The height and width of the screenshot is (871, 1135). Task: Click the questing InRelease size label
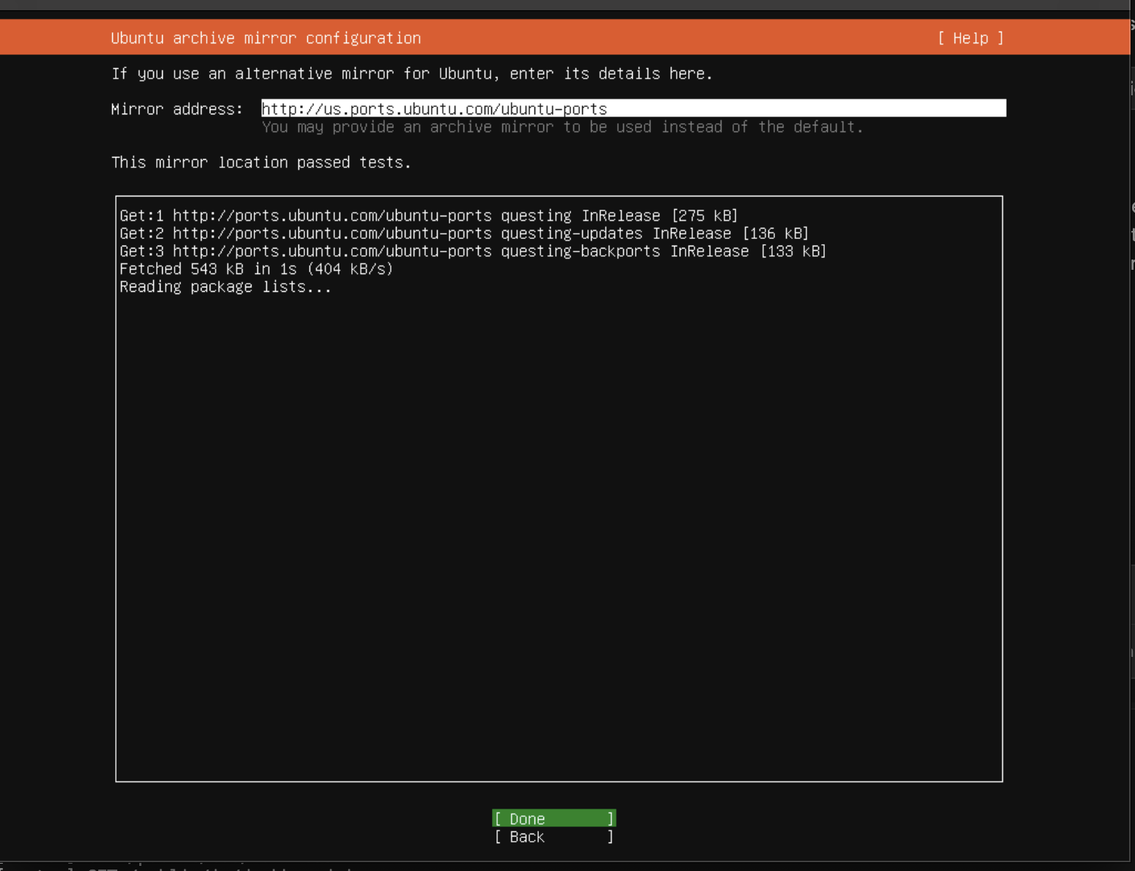click(x=706, y=216)
